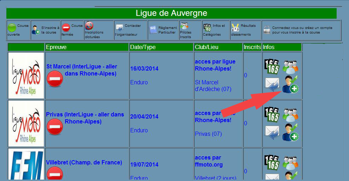Click the green 'Course ouverte' legend icon
The image size is (349, 181).
12,28
